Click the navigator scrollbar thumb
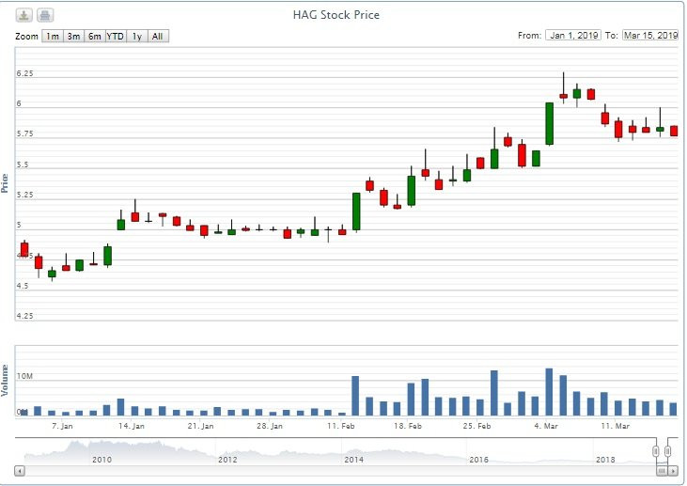 662,470
